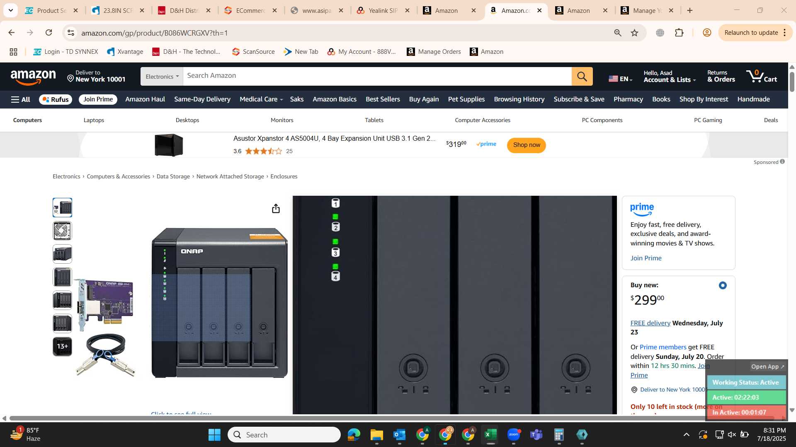Open the Rufus assistant button
The width and height of the screenshot is (796, 447).
tap(56, 99)
